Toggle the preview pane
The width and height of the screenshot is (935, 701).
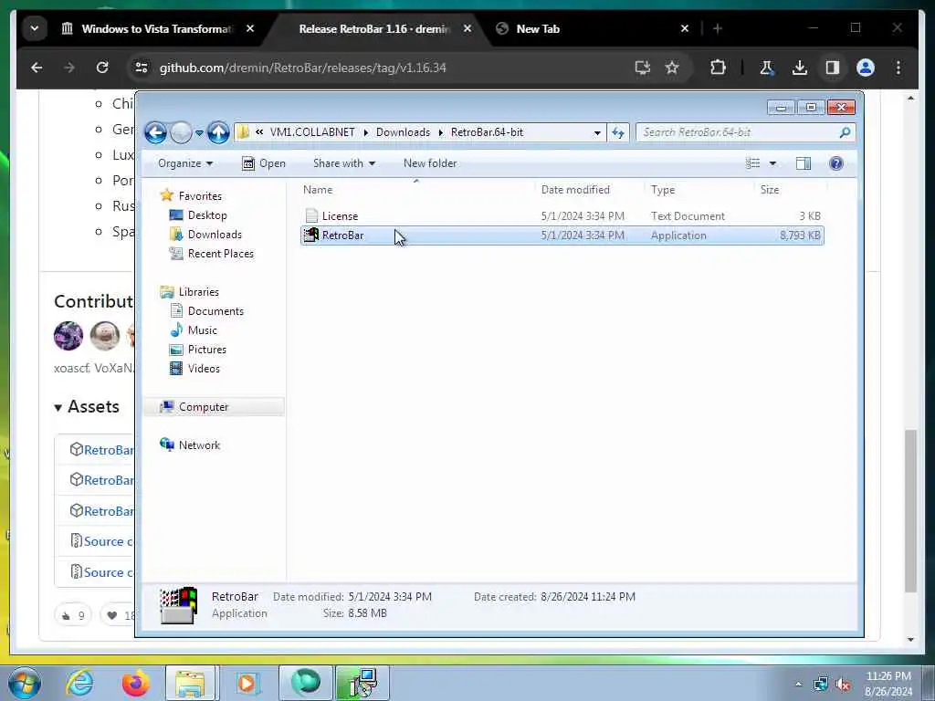[804, 163]
